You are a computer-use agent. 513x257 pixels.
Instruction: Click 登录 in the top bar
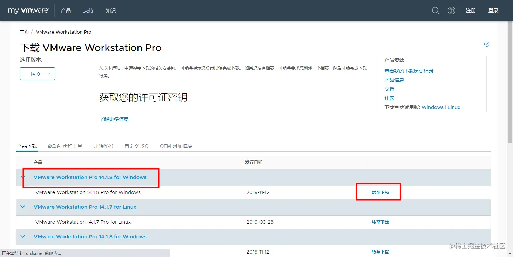[x=493, y=10]
